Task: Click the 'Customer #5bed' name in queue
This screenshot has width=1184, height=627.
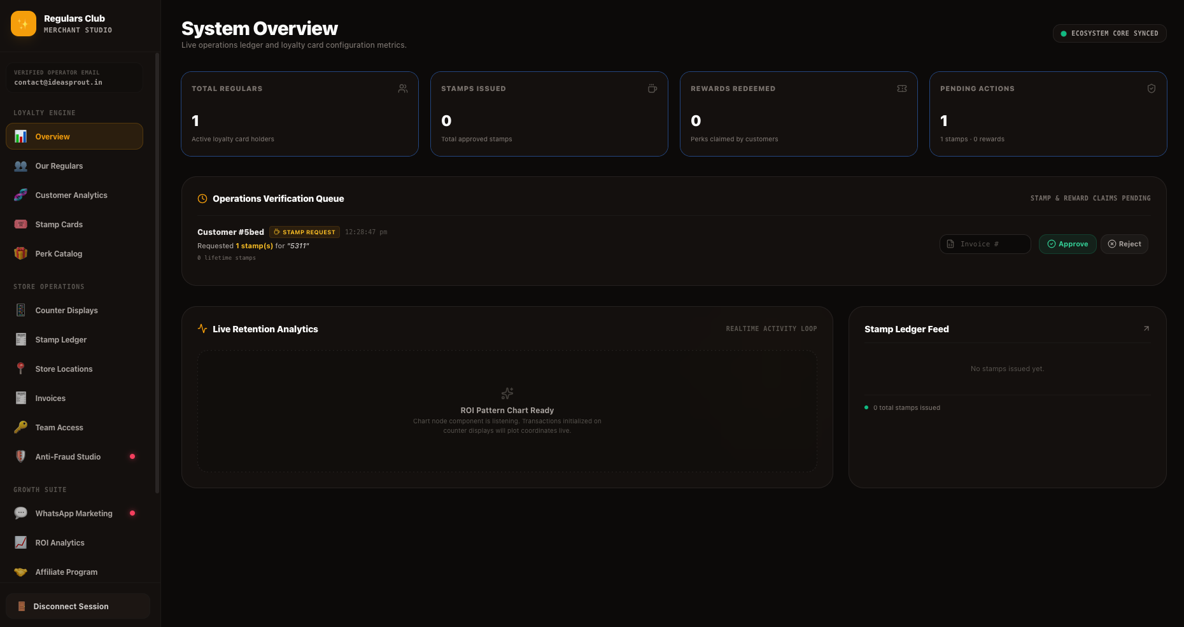Action: [x=230, y=232]
